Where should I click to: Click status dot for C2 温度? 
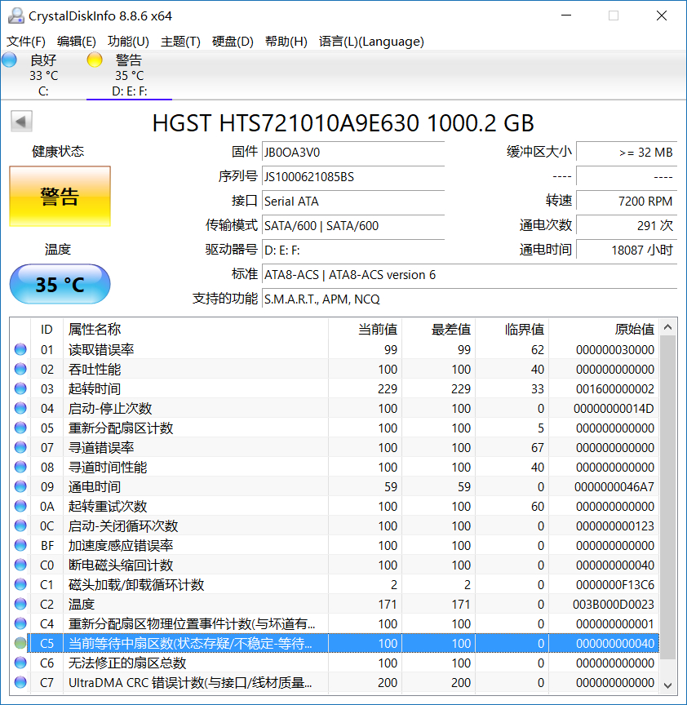click(20, 605)
